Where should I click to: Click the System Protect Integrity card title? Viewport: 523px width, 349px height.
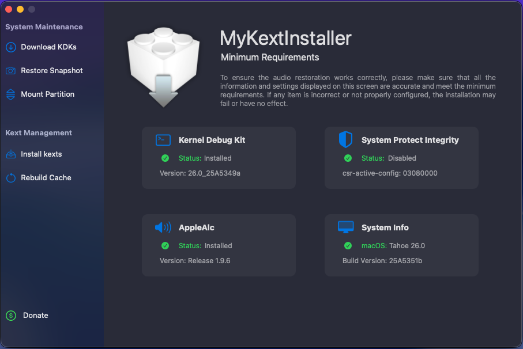[410, 140]
